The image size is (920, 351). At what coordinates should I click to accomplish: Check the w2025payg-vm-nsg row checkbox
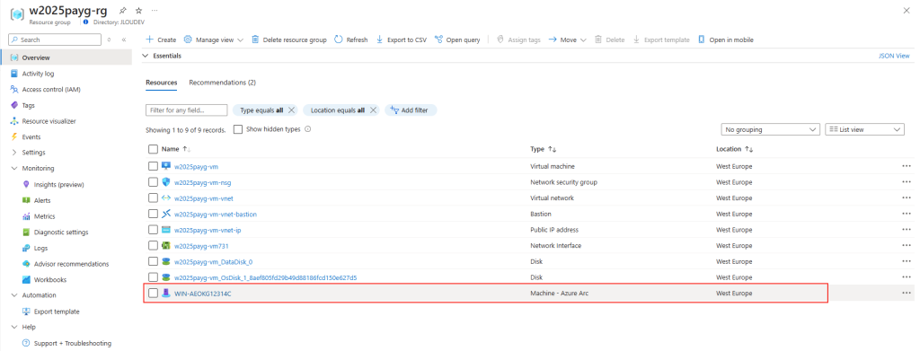(153, 182)
